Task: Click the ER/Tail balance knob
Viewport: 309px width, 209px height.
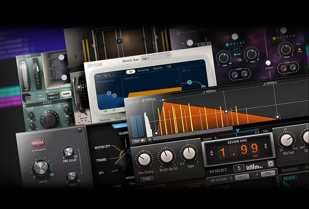Action: pos(287,140)
